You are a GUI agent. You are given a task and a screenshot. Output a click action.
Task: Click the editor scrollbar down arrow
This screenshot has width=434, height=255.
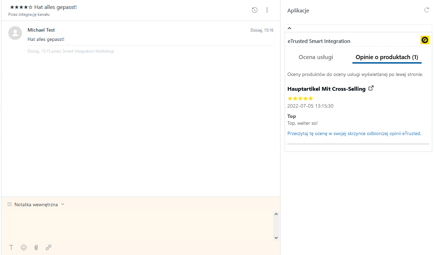coord(276,238)
